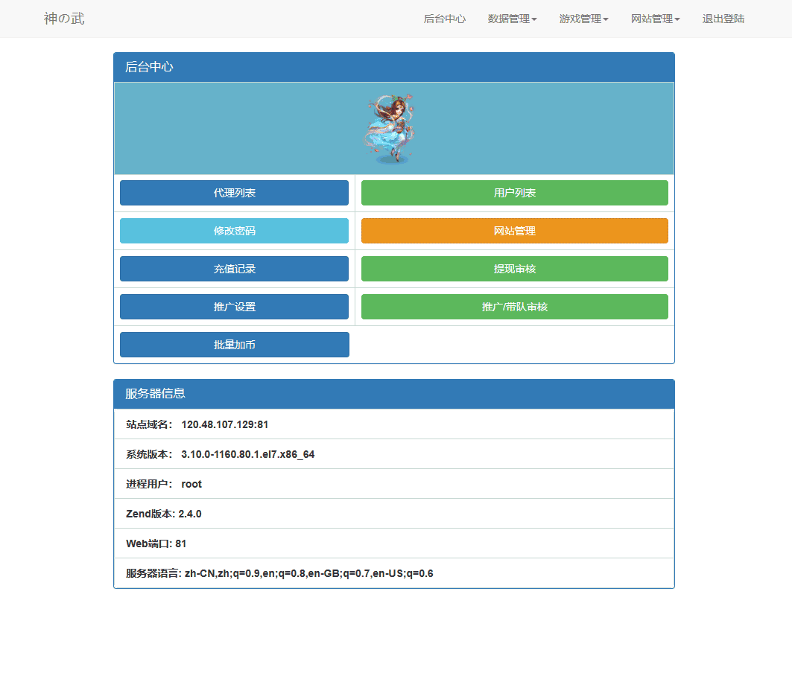This screenshot has height=676, width=792.
Task: Open the 用户列表 user list button
Action: coord(514,193)
